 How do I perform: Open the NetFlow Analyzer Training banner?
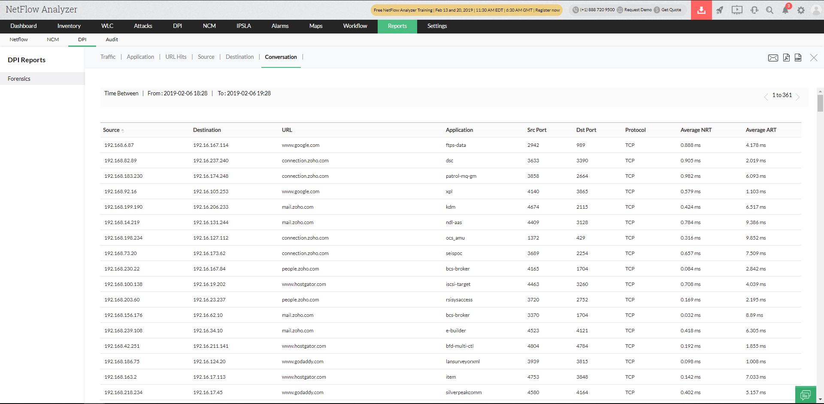click(467, 10)
